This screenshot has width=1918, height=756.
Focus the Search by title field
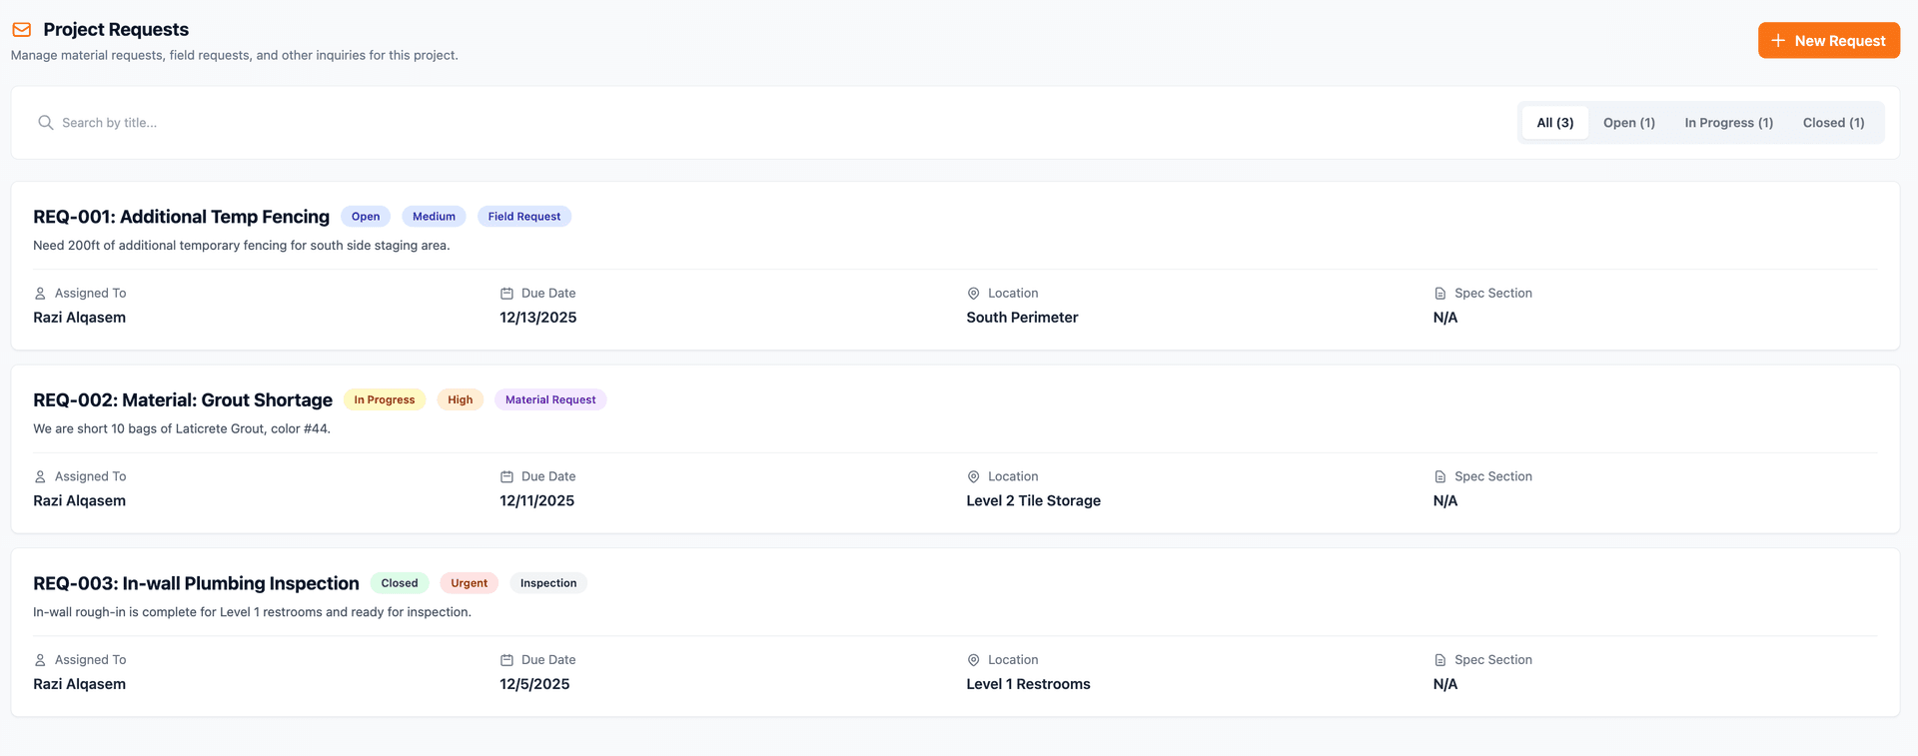[699, 123]
